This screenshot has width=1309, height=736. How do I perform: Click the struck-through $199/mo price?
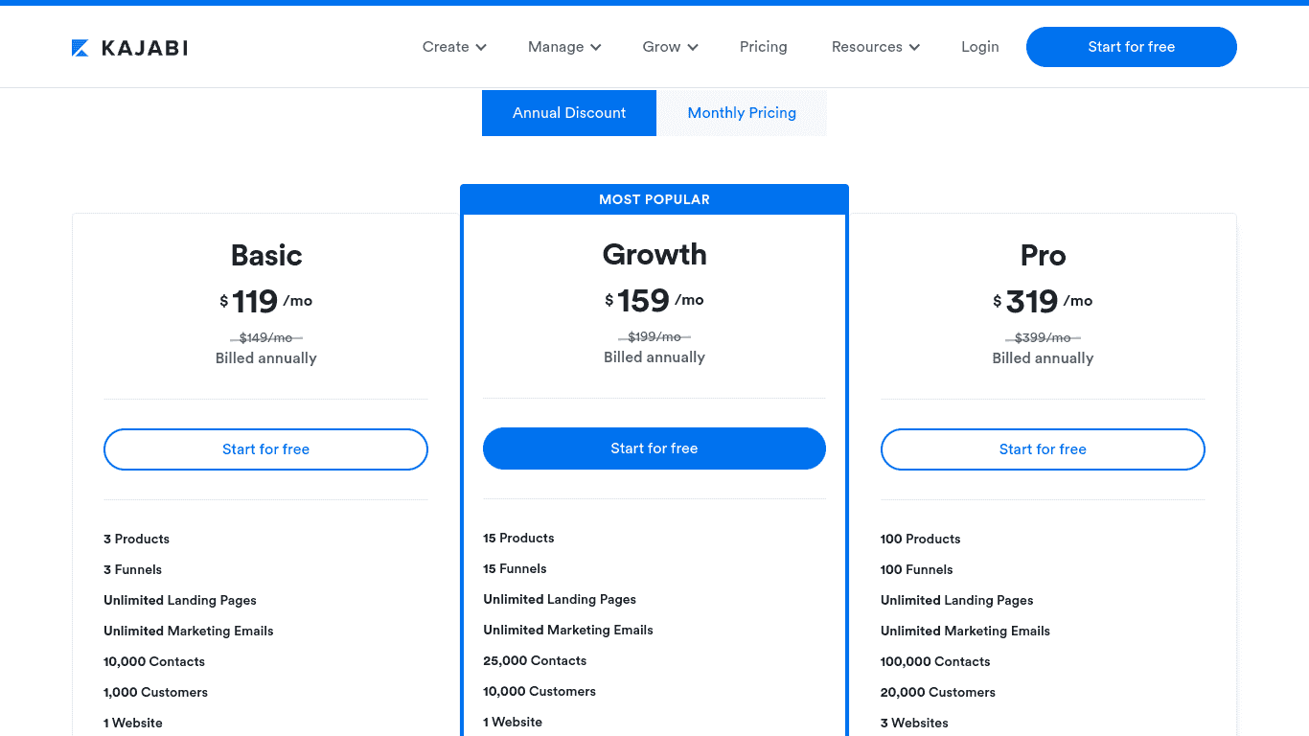point(654,336)
